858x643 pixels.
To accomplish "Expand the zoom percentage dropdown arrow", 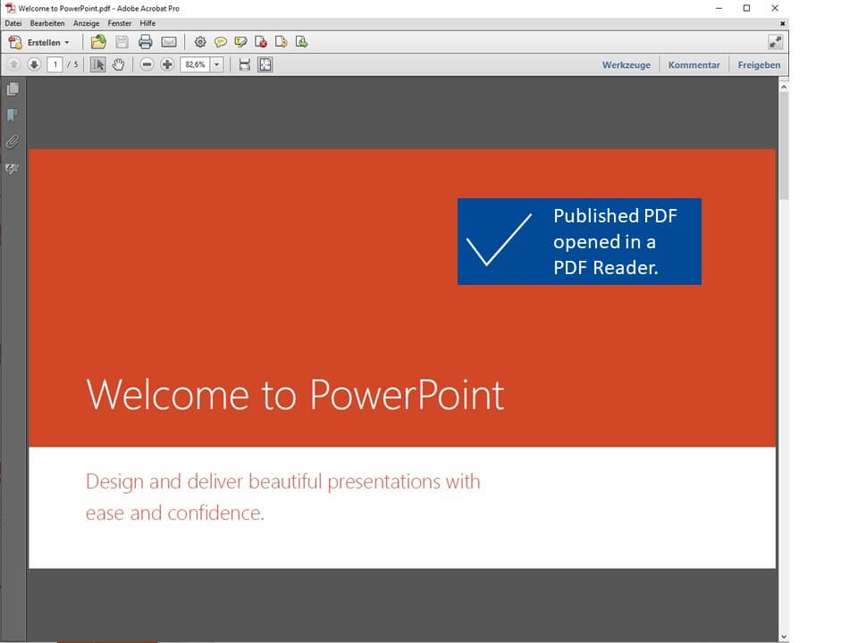I will (216, 64).
